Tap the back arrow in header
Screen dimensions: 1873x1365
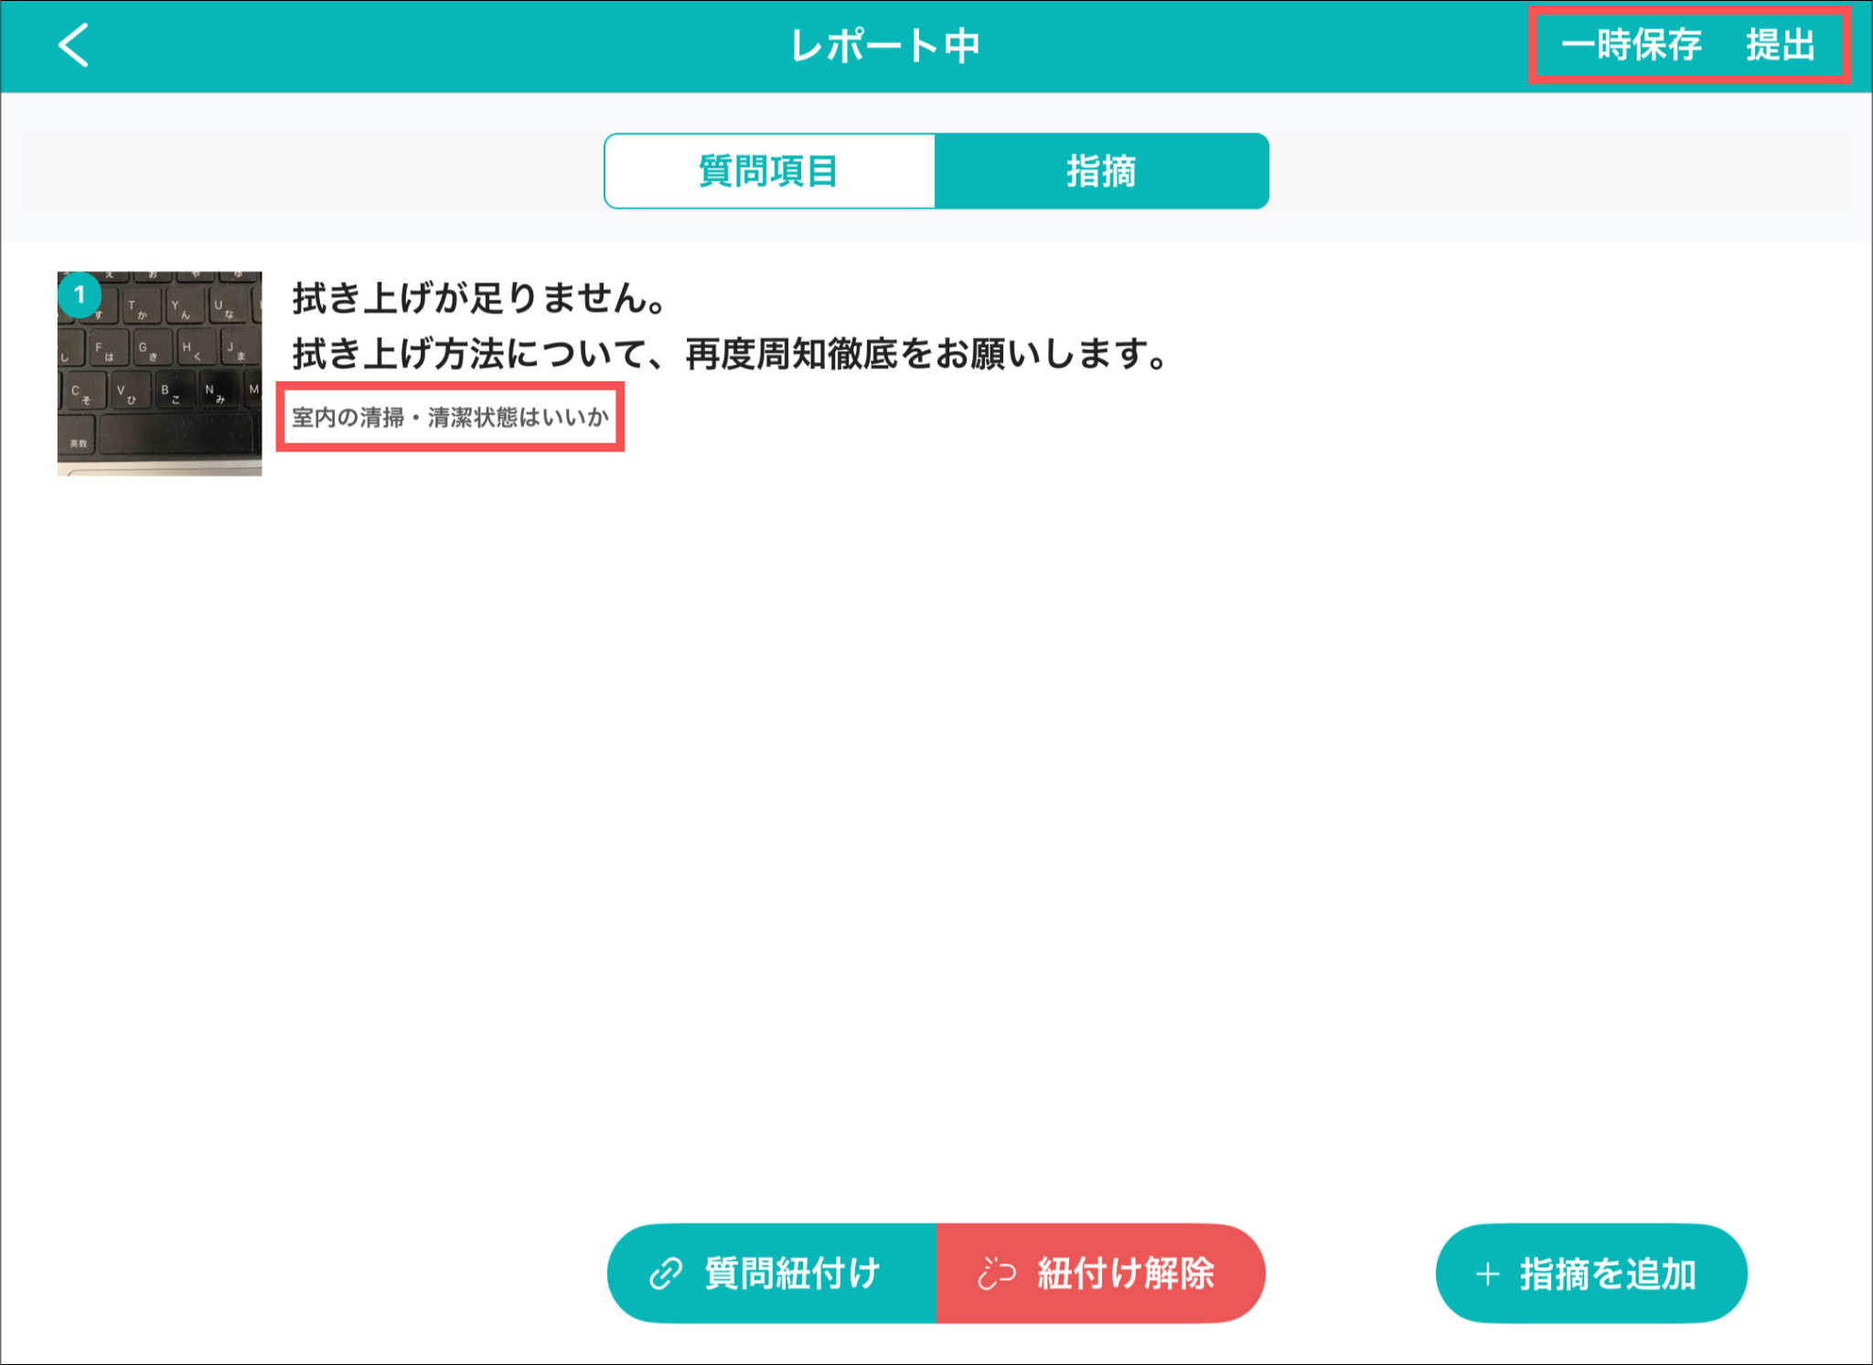pos(73,45)
